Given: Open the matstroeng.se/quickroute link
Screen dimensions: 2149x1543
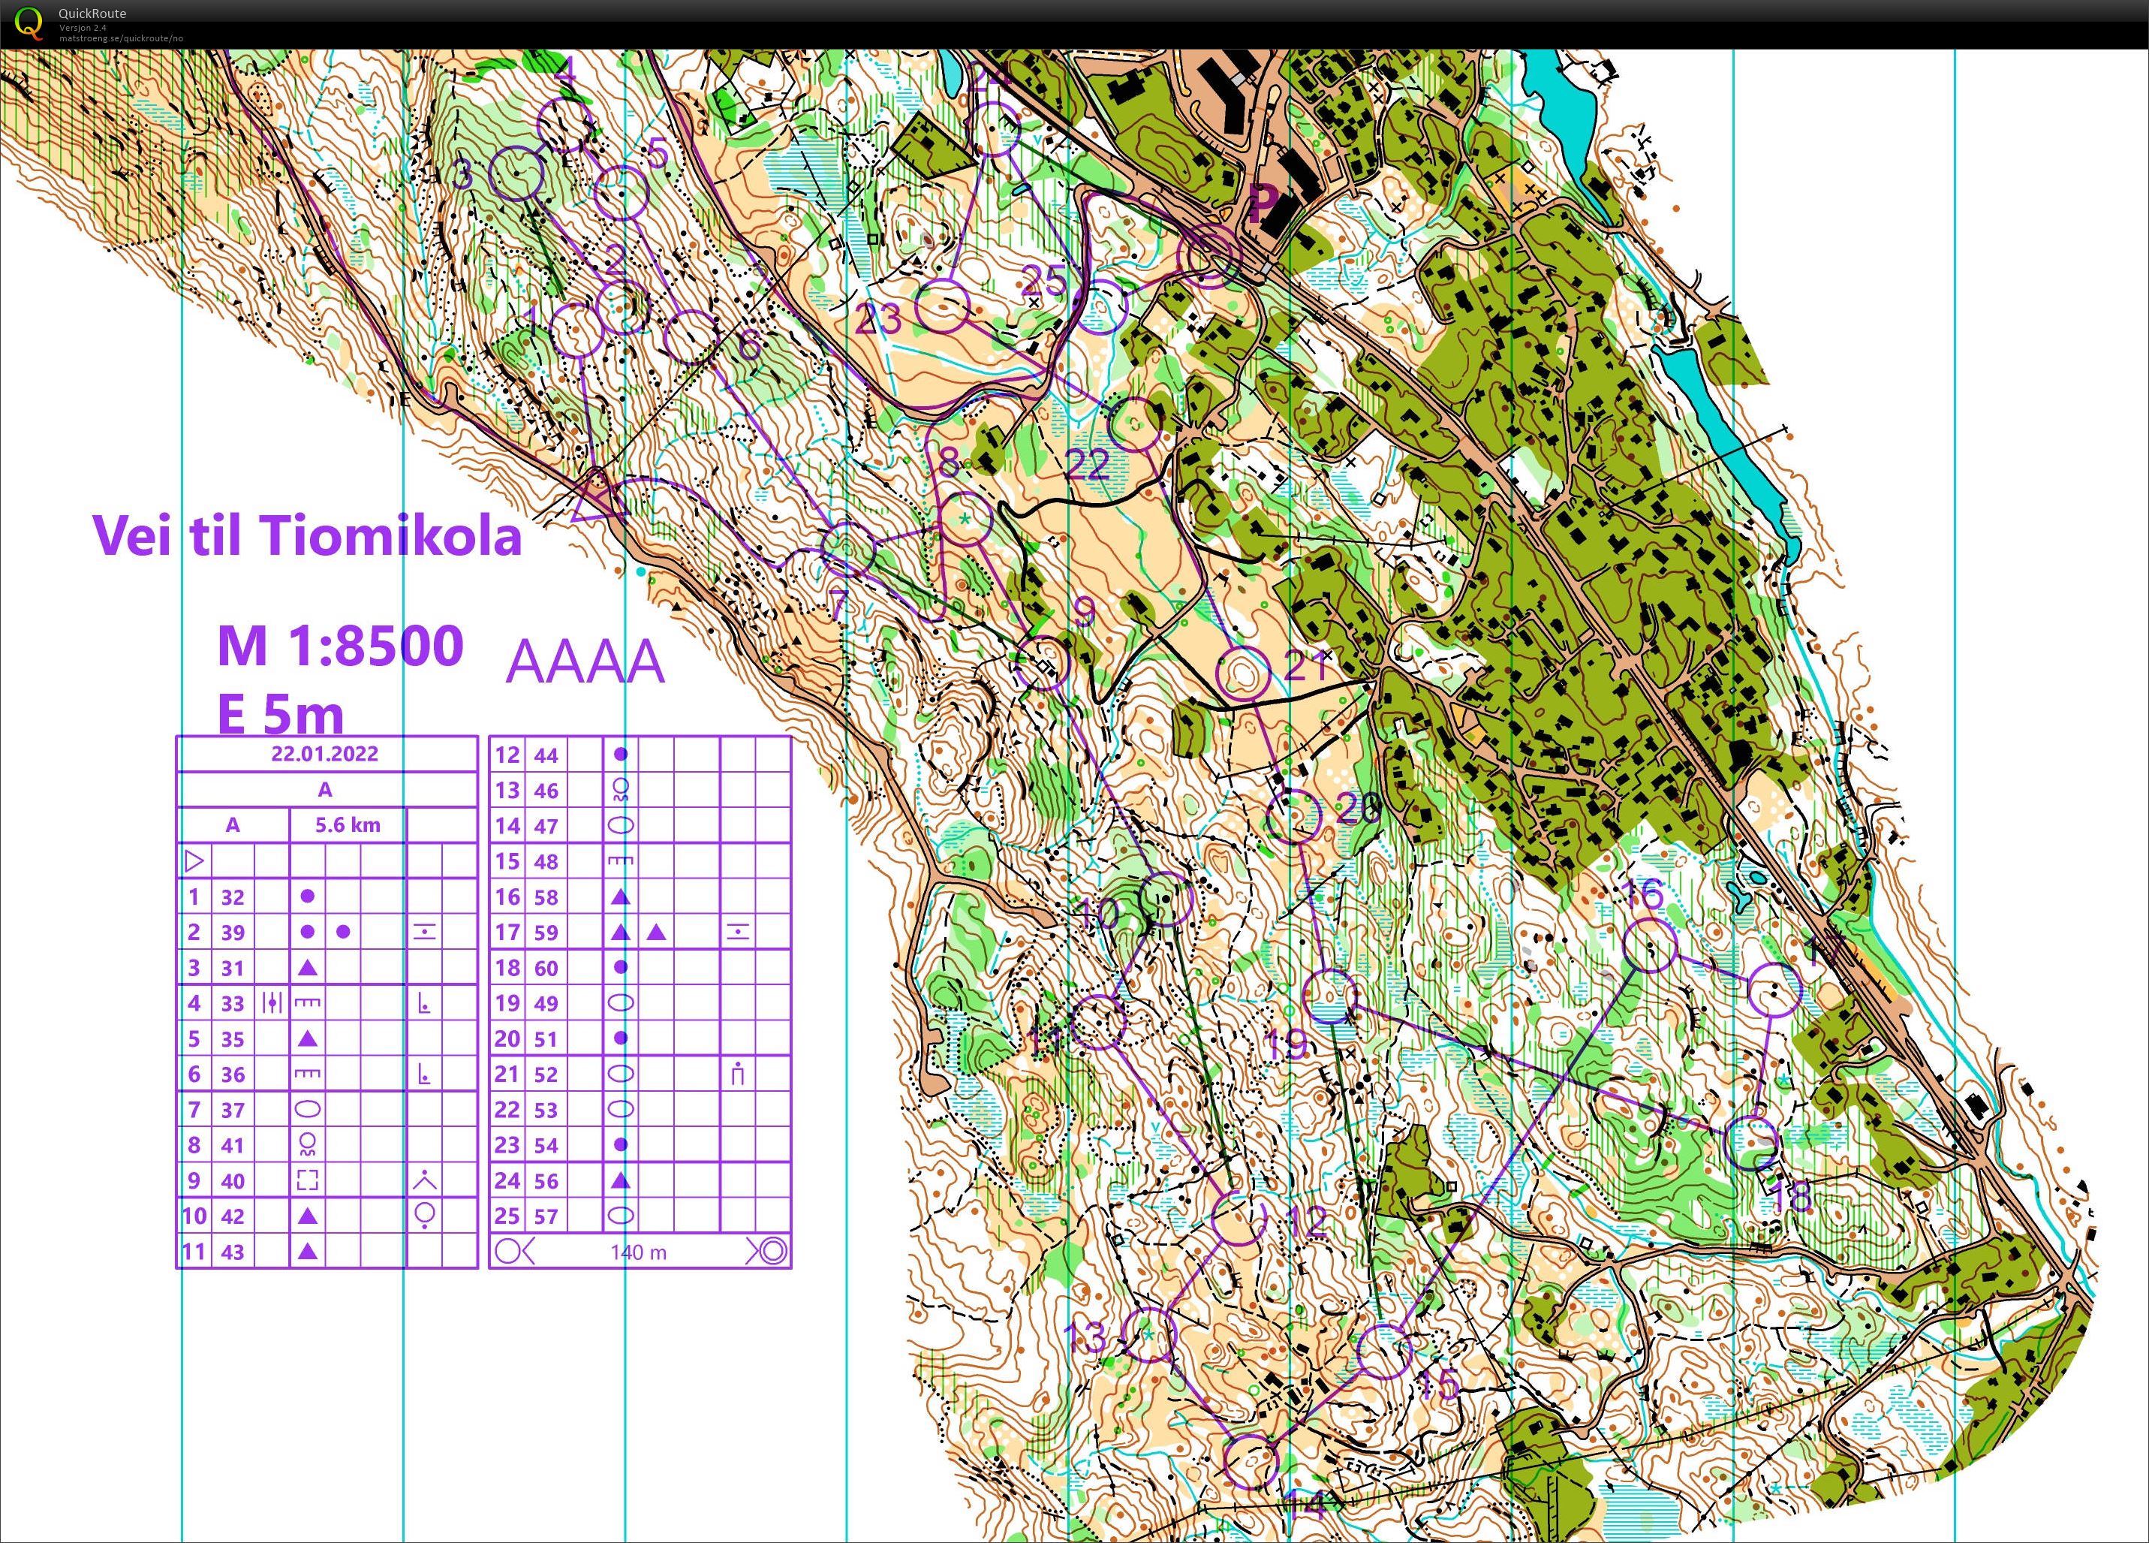Looking at the screenshot, I should pyautogui.click(x=120, y=39).
